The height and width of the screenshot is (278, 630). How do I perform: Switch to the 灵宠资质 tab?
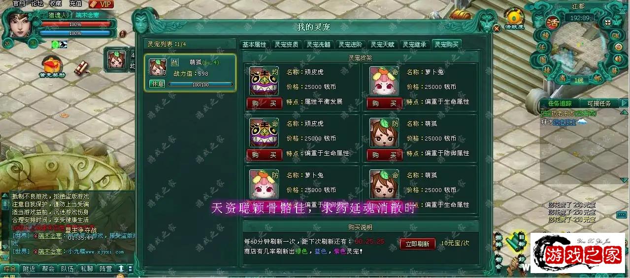(x=286, y=44)
